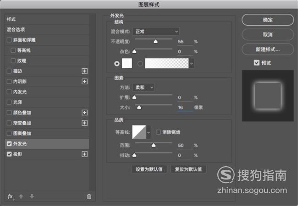Click the 复位为默认值 button
Viewport: 298px width, 206px height.
pyautogui.click(x=188, y=169)
